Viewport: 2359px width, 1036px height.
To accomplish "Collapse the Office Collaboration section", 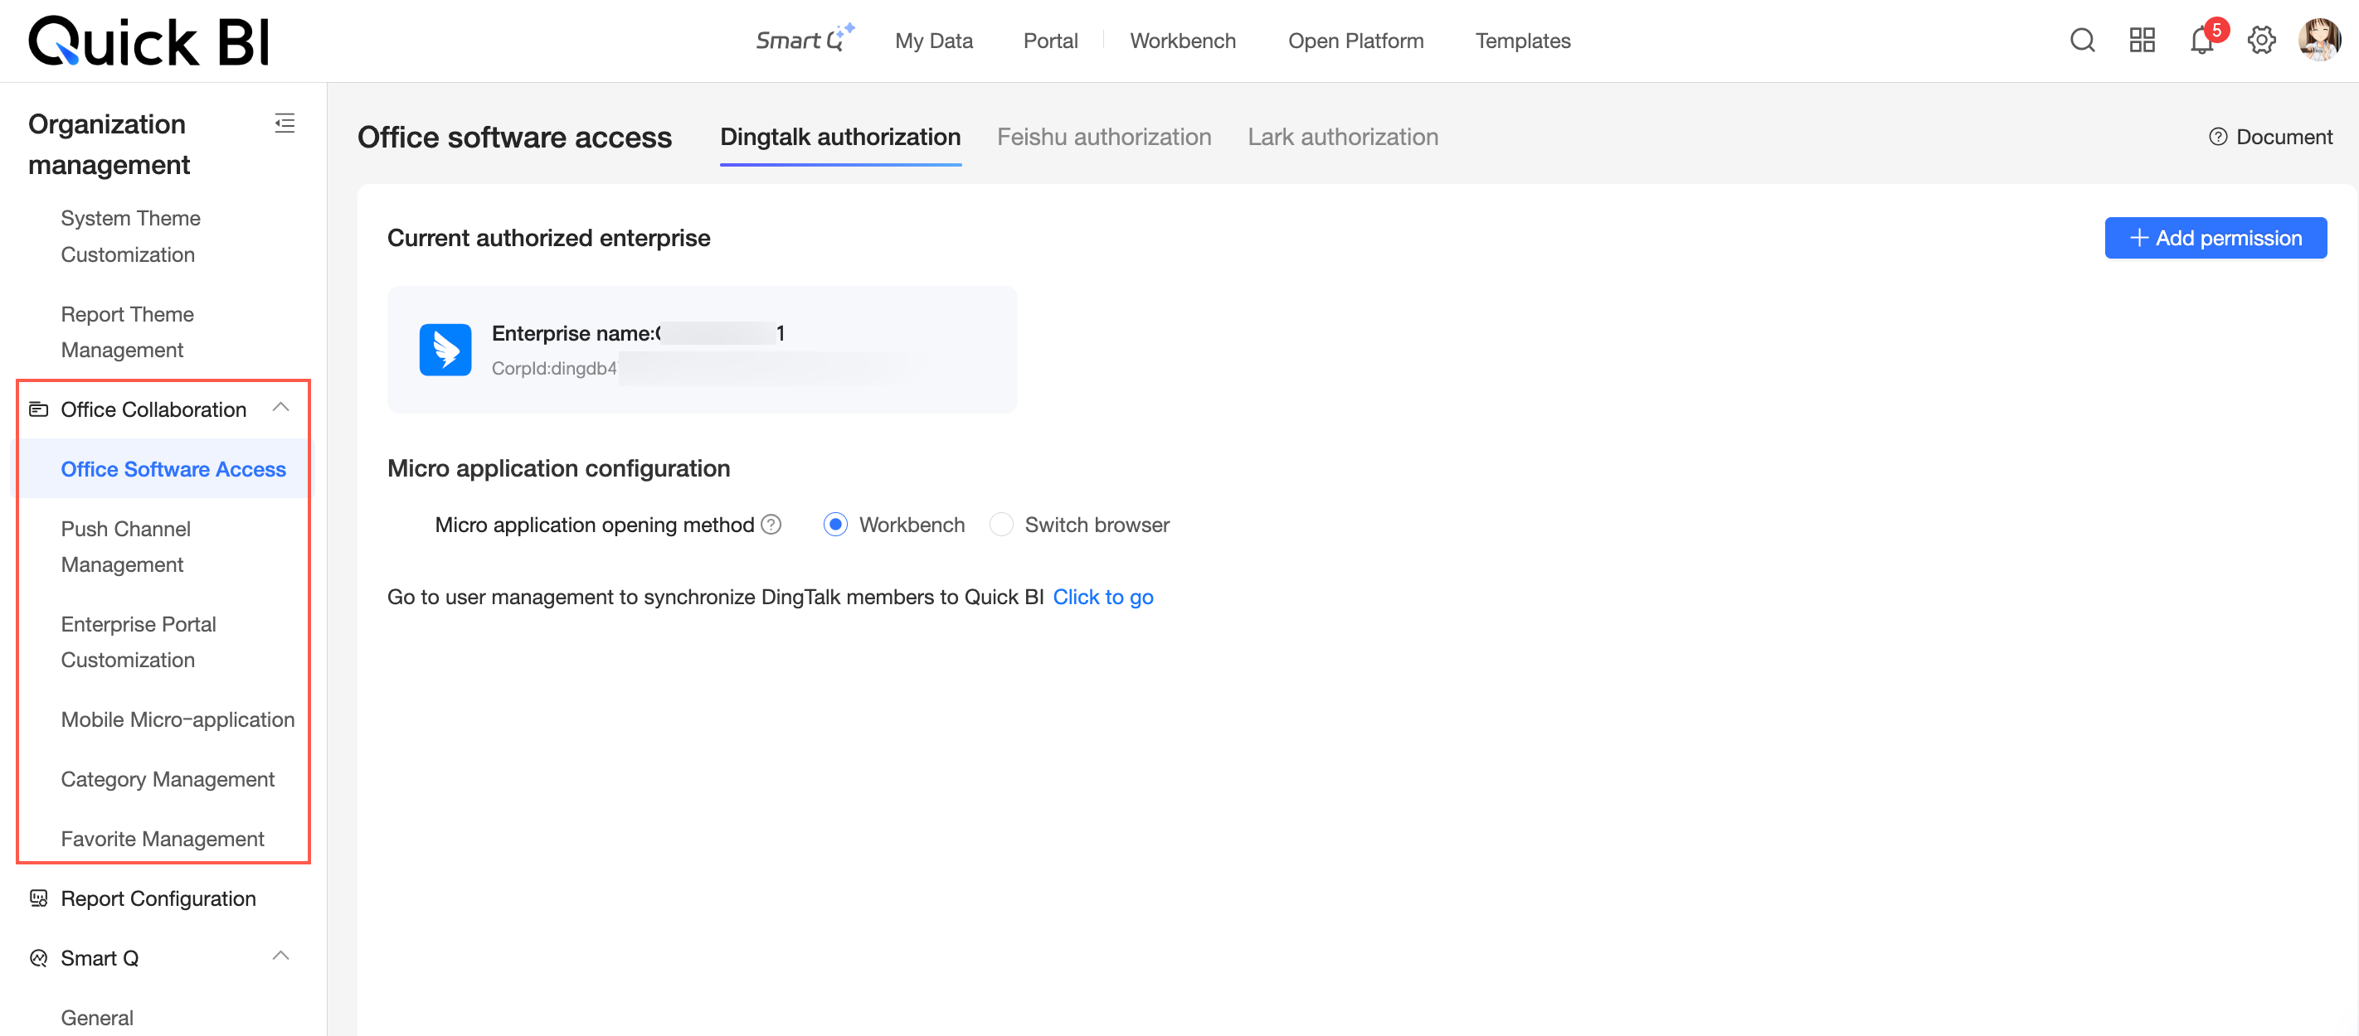I will coord(281,408).
